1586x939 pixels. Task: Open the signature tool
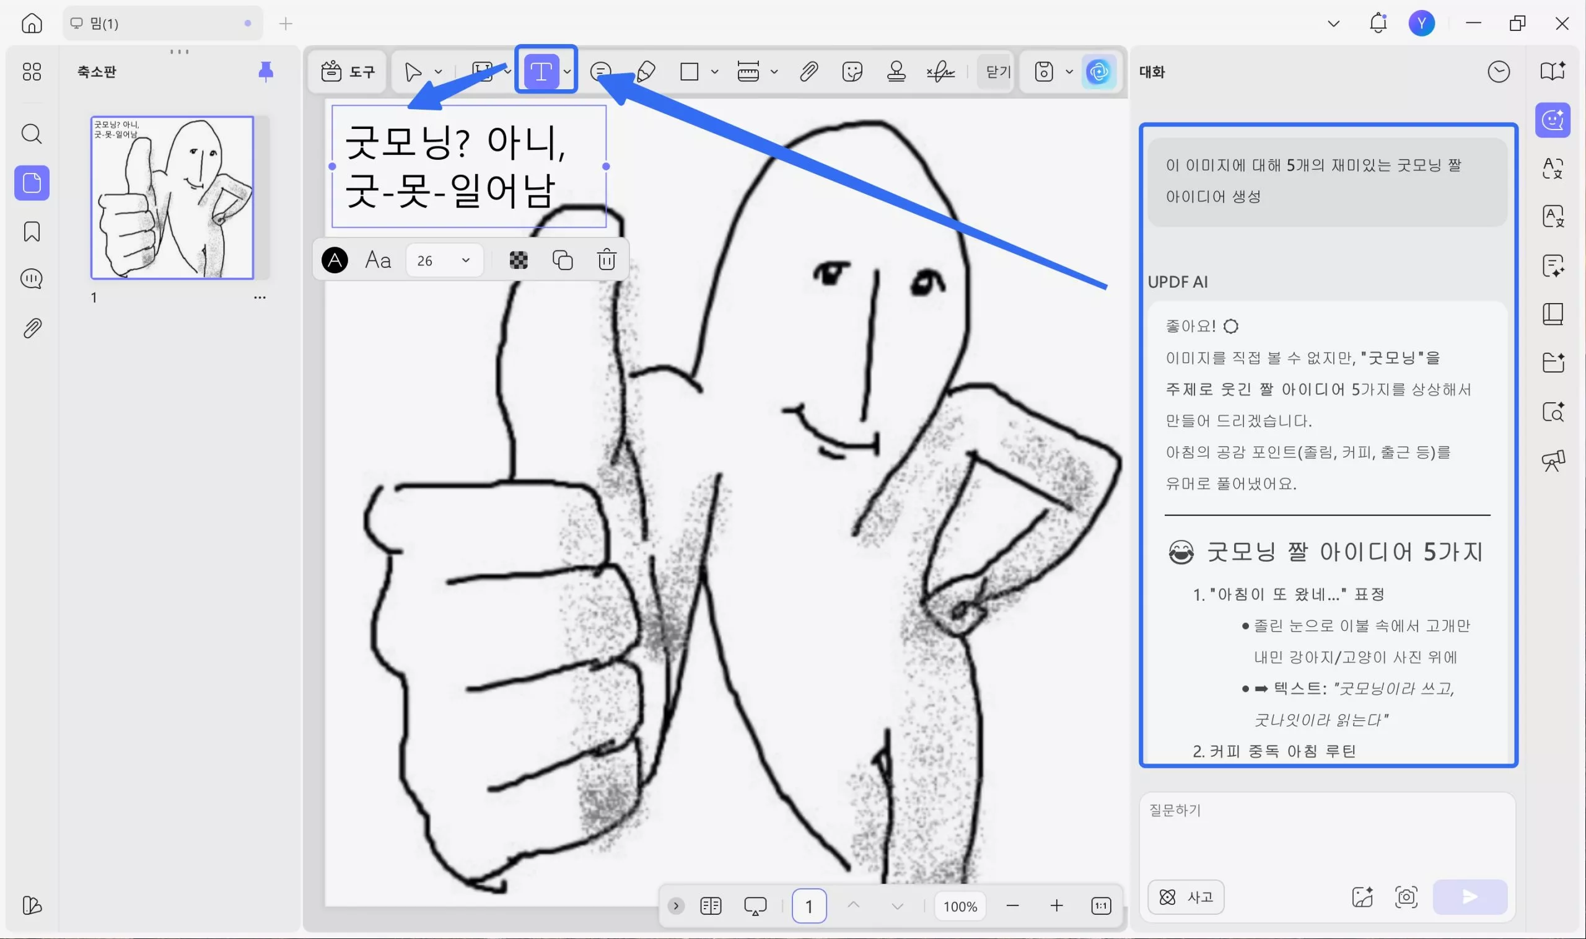tap(940, 71)
